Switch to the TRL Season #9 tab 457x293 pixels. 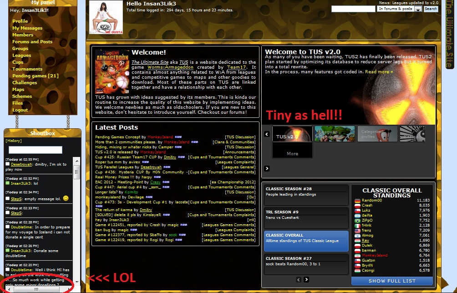click(x=306, y=218)
